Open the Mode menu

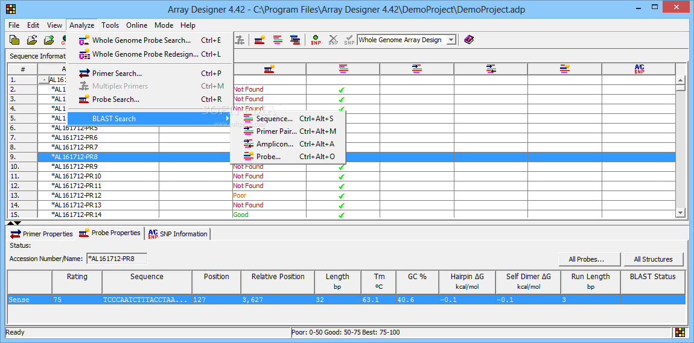click(x=164, y=25)
